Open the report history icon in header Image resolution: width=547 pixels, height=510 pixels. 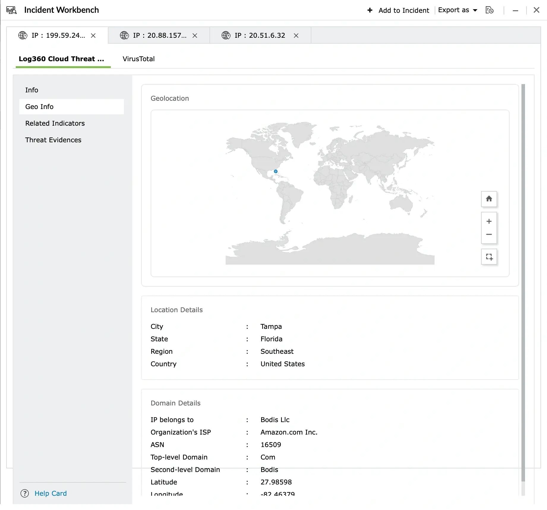tap(489, 10)
